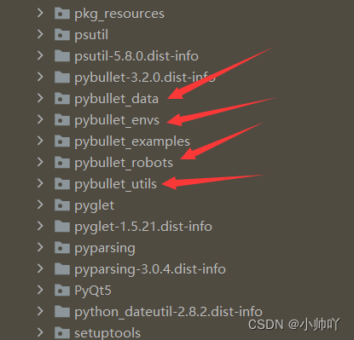Expand the psutil folder chevron
This screenshot has height=340, width=354.
click(x=40, y=34)
